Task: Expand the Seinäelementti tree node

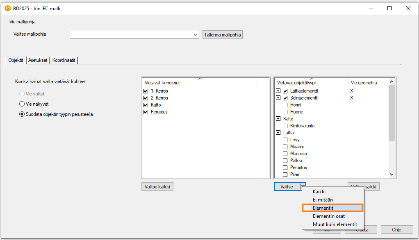Action: (x=278, y=98)
